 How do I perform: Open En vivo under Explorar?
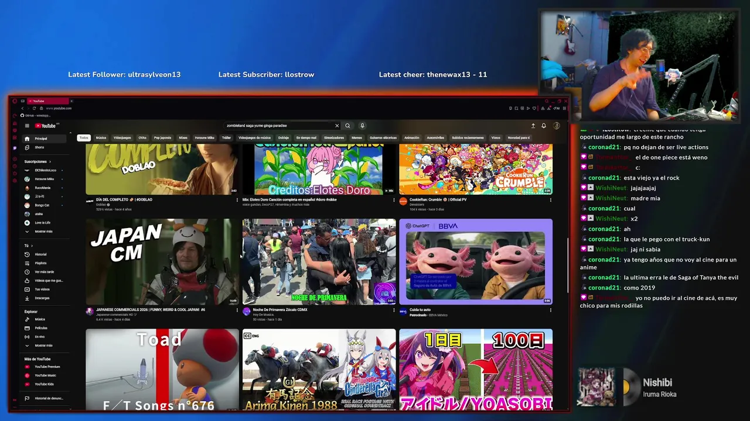45,337
